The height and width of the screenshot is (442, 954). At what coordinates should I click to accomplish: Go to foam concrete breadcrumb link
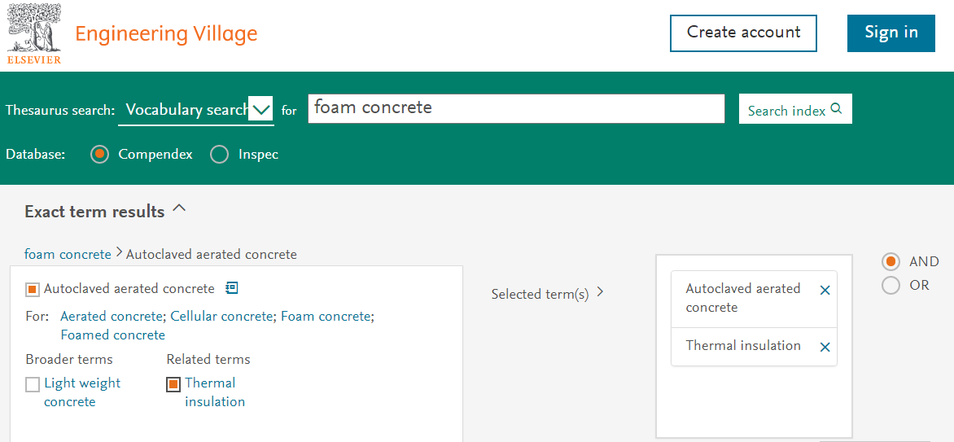pos(68,254)
